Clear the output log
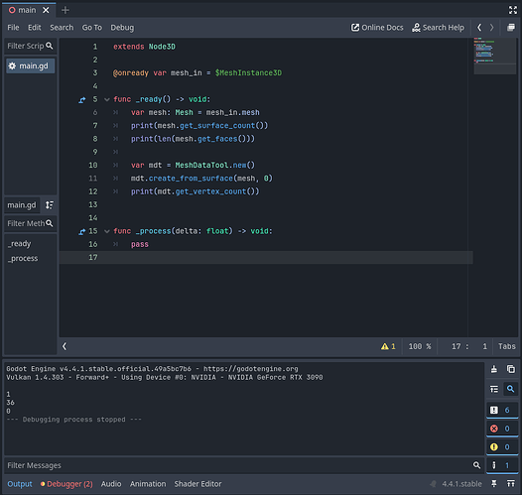 click(x=494, y=369)
